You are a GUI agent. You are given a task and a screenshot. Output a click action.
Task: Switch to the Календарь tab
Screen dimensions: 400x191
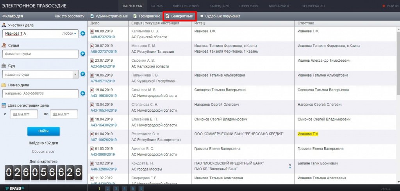[219, 6]
